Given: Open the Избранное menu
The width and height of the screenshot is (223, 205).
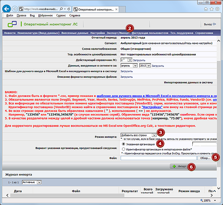Looking at the screenshot, I should tap(45, 15).
